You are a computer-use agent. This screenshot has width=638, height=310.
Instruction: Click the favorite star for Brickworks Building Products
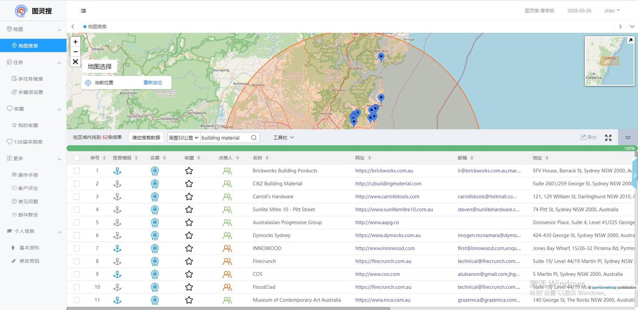coord(189,171)
